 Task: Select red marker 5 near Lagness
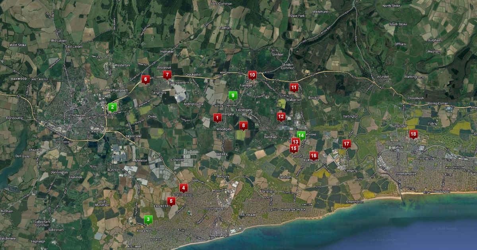coord(171,201)
